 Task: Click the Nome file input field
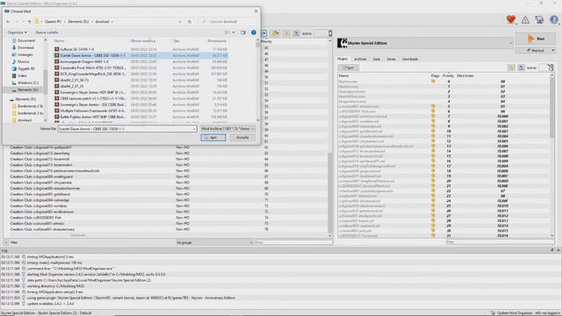tap(127, 129)
